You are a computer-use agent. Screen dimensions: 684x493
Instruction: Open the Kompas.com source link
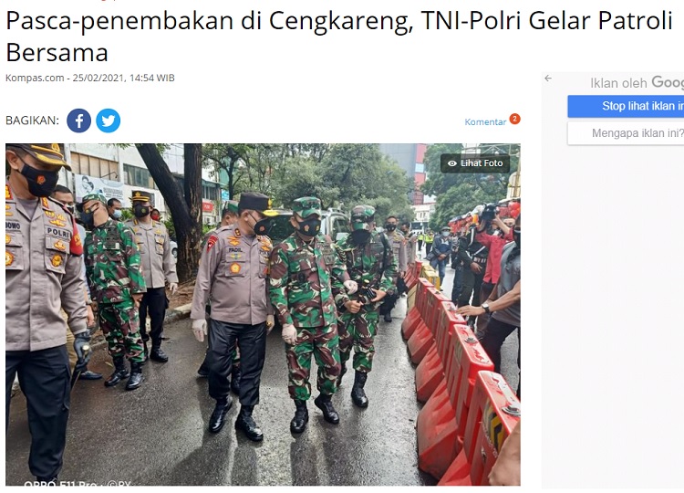click(35, 78)
